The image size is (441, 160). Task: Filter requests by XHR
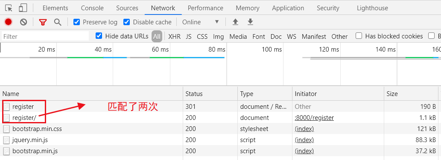tap(174, 37)
